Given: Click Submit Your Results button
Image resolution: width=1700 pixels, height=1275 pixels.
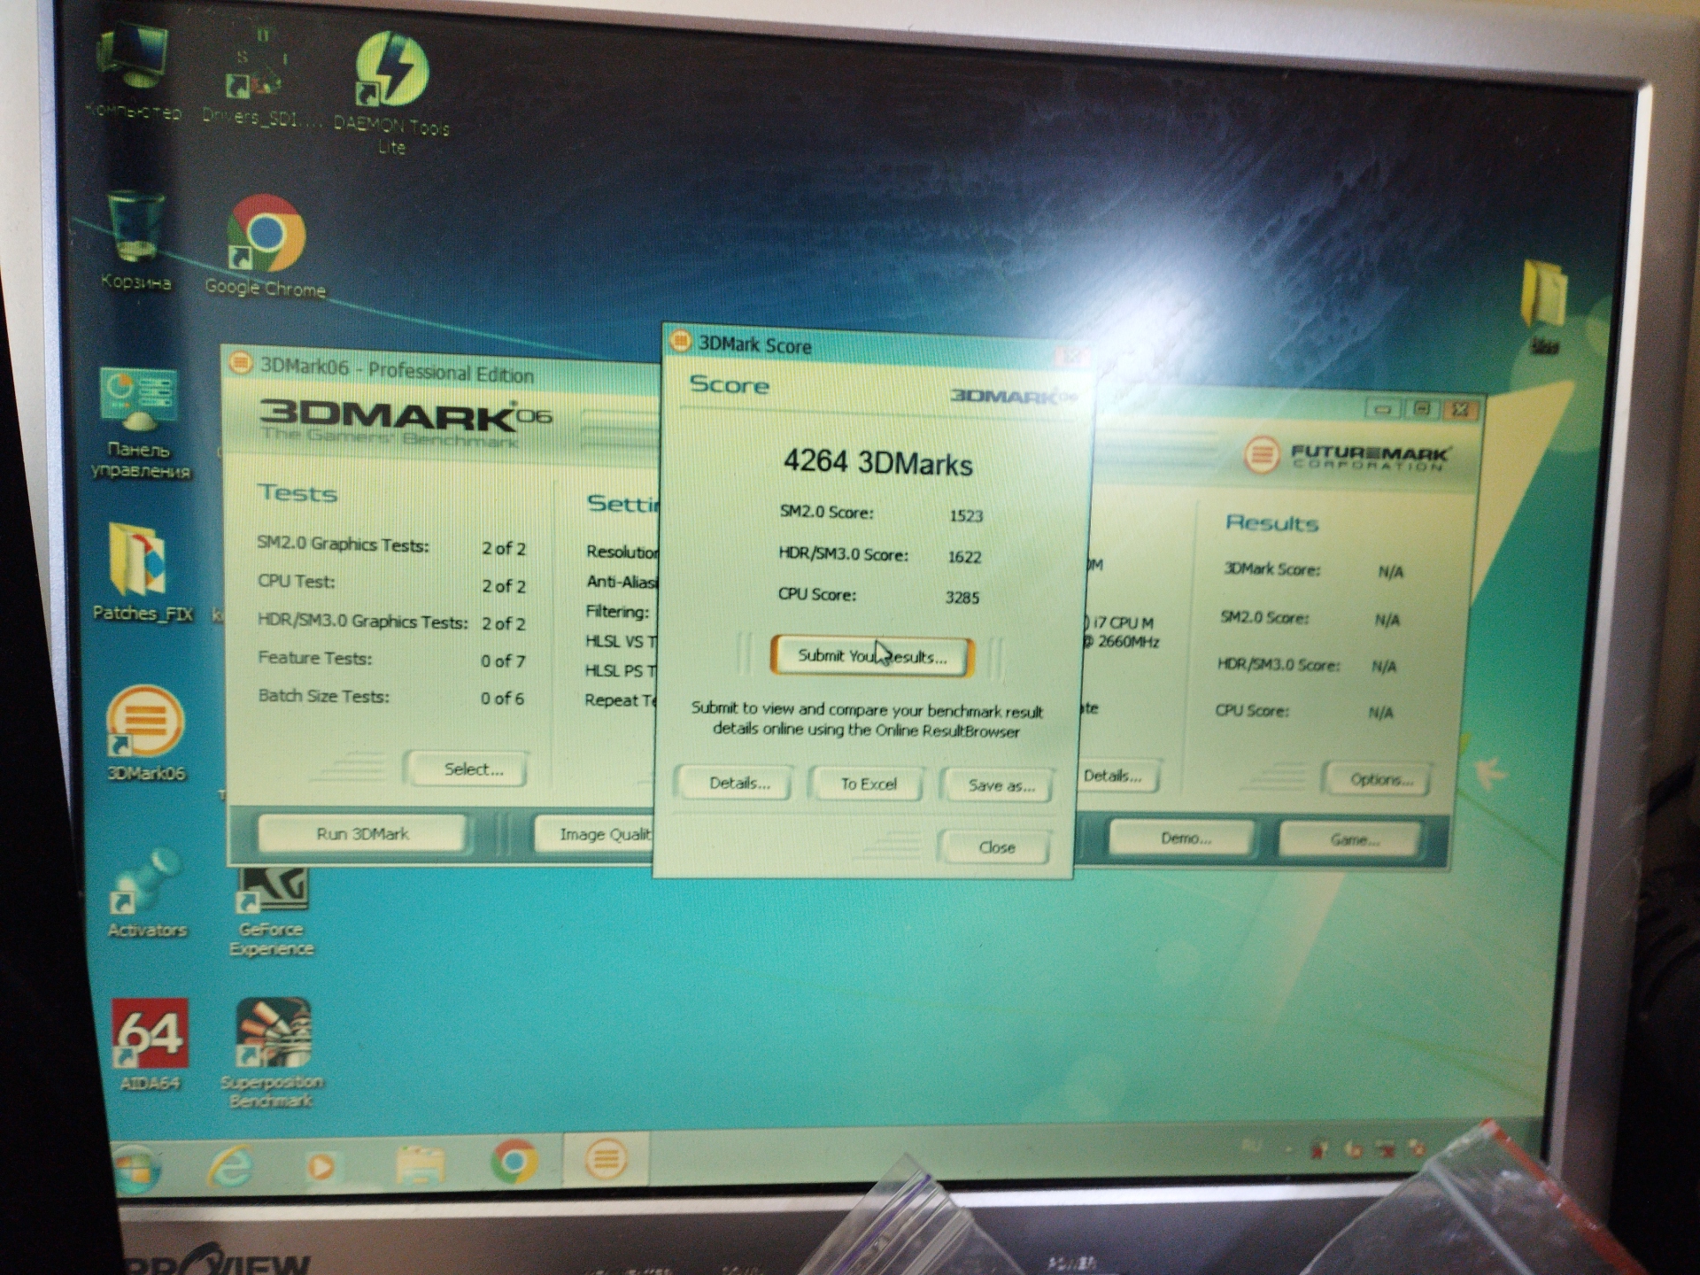Looking at the screenshot, I should [872, 656].
